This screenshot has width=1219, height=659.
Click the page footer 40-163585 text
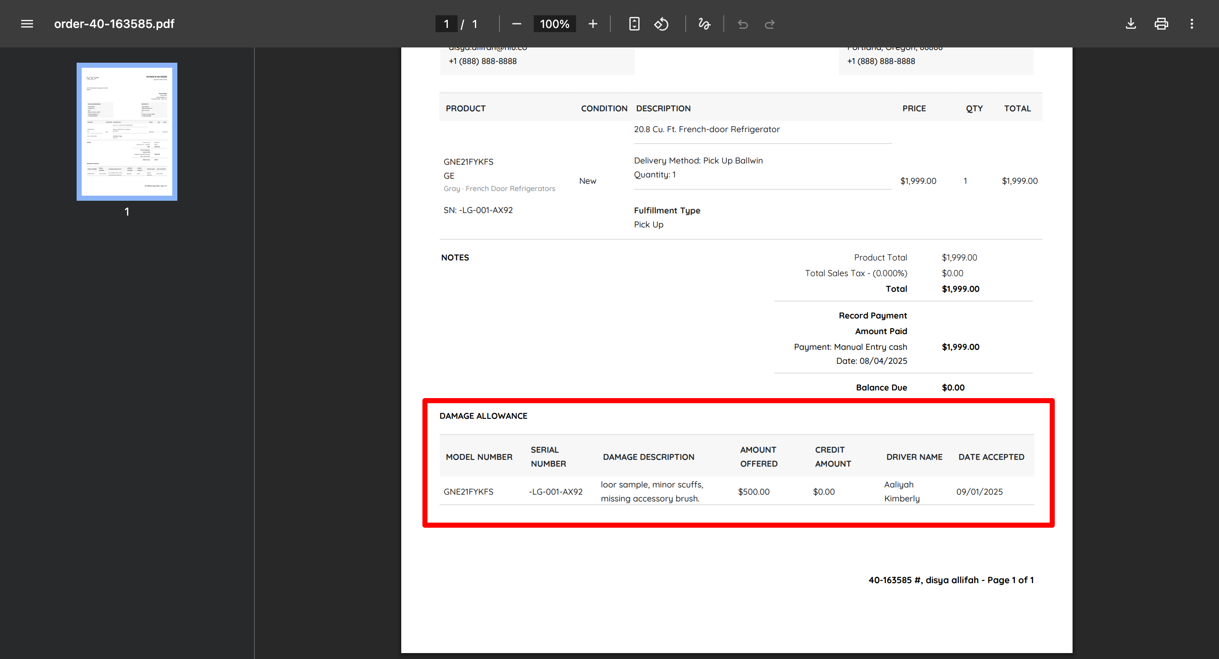[x=951, y=580]
